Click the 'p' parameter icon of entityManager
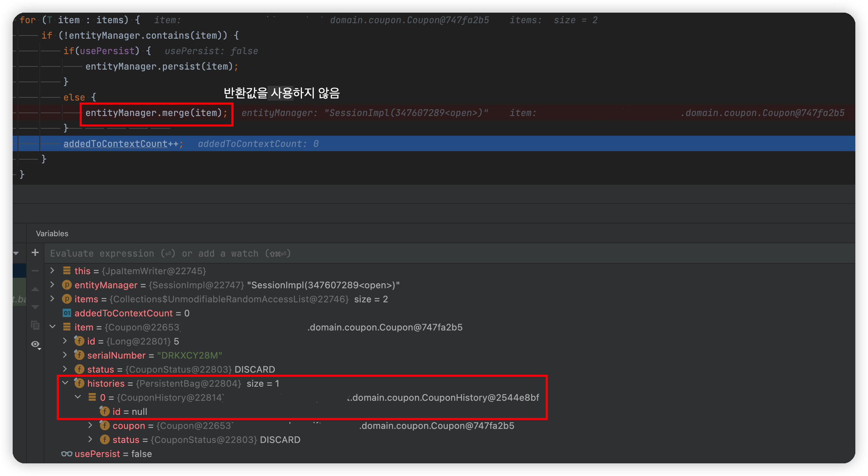 67,285
